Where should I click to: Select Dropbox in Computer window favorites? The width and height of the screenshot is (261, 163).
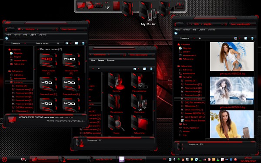pos(16,53)
